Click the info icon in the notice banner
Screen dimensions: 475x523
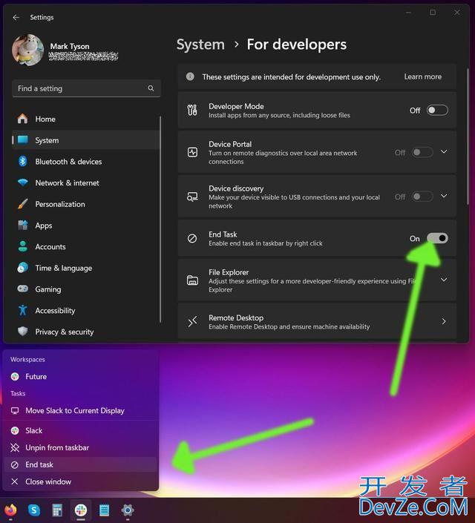pos(190,76)
